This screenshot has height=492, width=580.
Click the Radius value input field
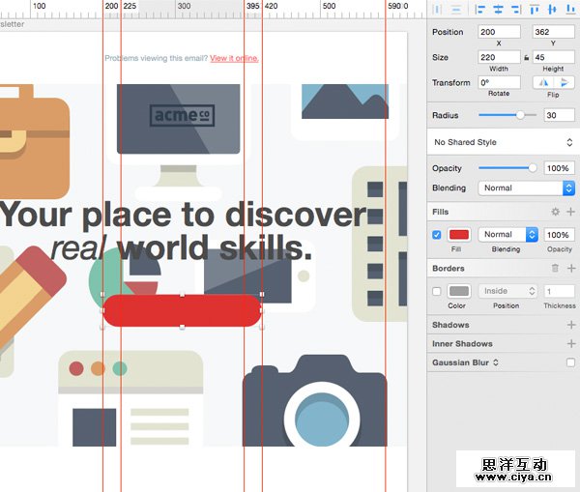coord(559,115)
